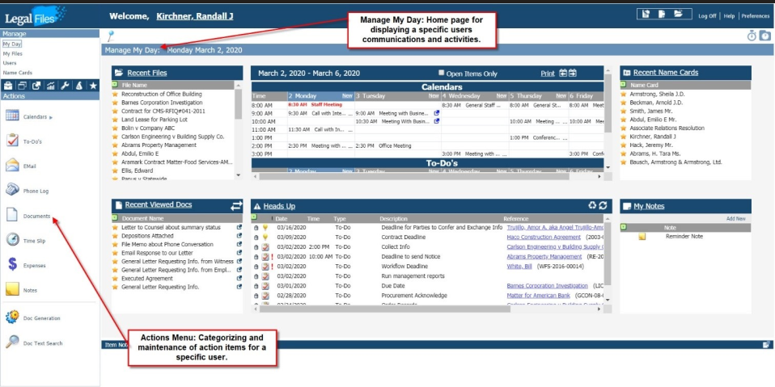Click the open folder icon in top header
This screenshot has width=775, height=387.
click(678, 14)
